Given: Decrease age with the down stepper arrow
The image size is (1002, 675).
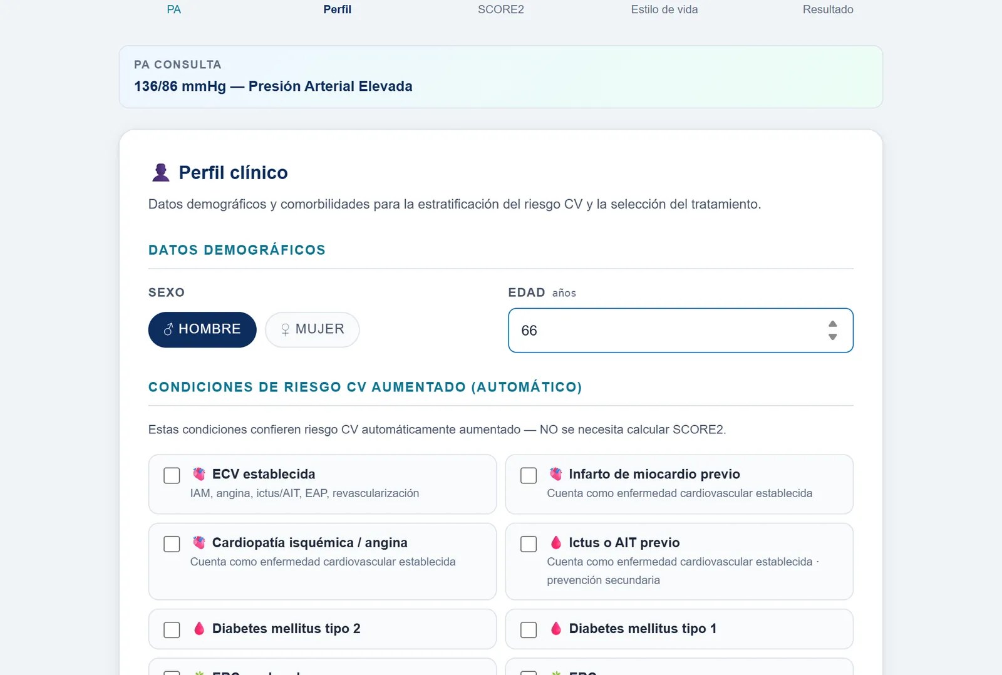Looking at the screenshot, I should 832,337.
